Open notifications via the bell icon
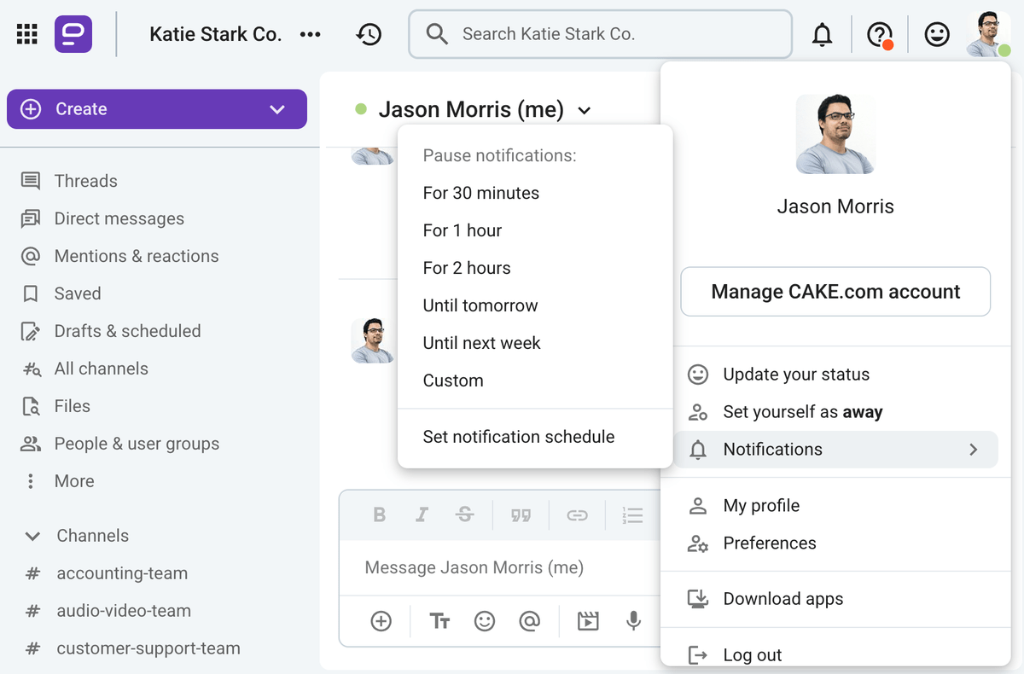 (821, 34)
